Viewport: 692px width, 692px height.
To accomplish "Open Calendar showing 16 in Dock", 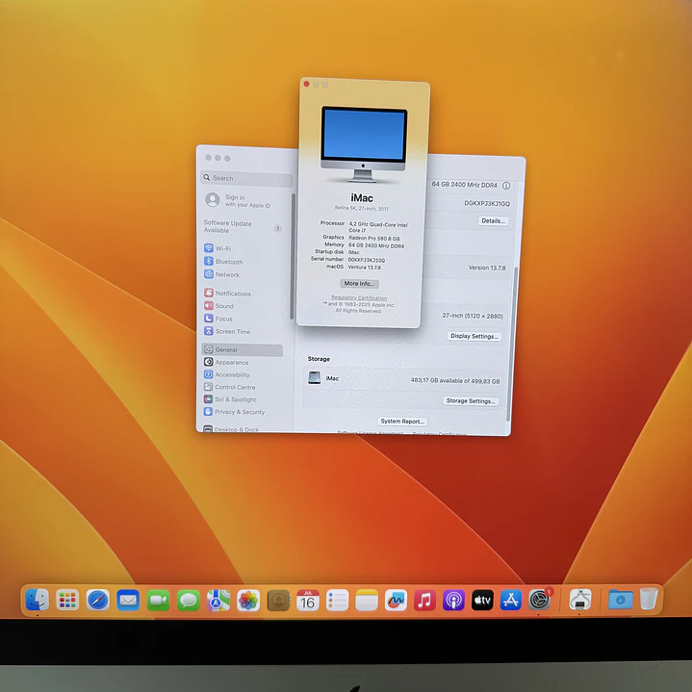I will [308, 601].
